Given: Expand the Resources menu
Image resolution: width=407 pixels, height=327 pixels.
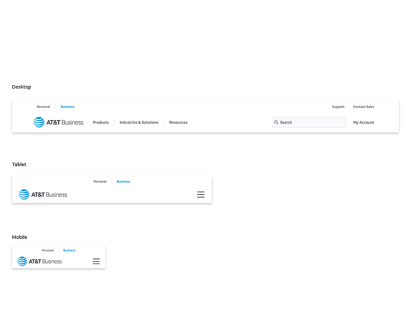Looking at the screenshot, I should [178, 123].
